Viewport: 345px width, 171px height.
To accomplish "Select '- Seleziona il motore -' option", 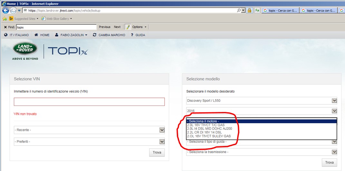I will click(262, 121).
